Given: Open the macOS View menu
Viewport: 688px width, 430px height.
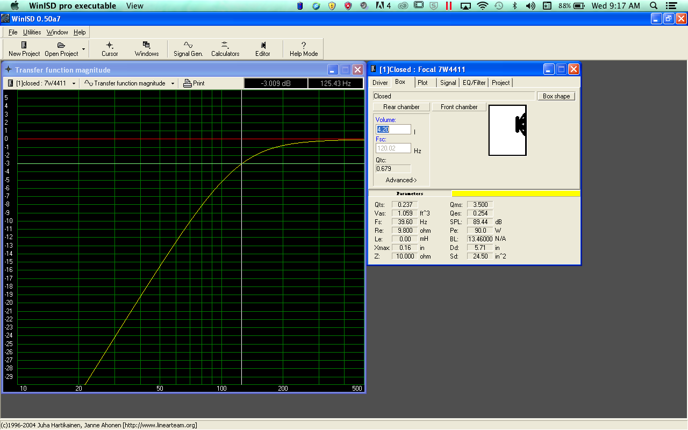Looking at the screenshot, I should [x=135, y=6].
